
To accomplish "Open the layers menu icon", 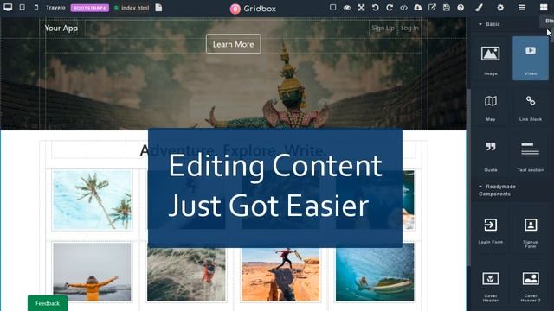I will (522, 8).
